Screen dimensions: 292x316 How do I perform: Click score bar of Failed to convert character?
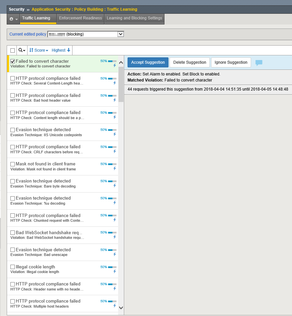[112, 61]
